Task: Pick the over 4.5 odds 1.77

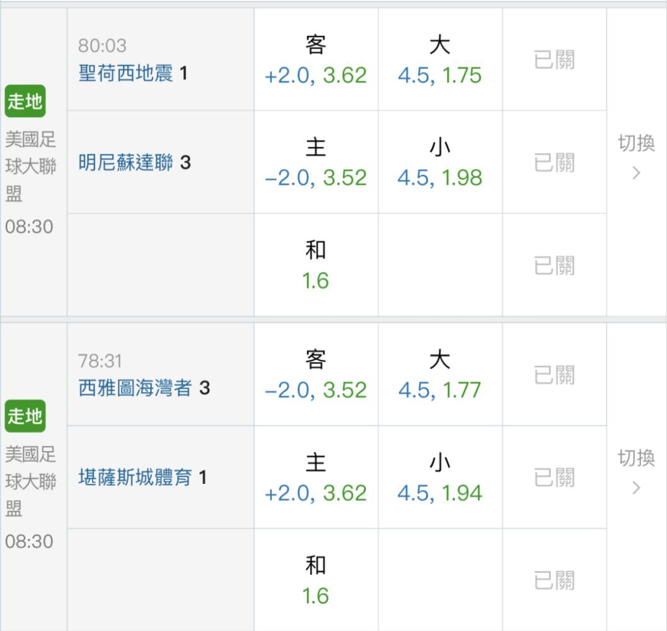Action: tap(440, 374)
